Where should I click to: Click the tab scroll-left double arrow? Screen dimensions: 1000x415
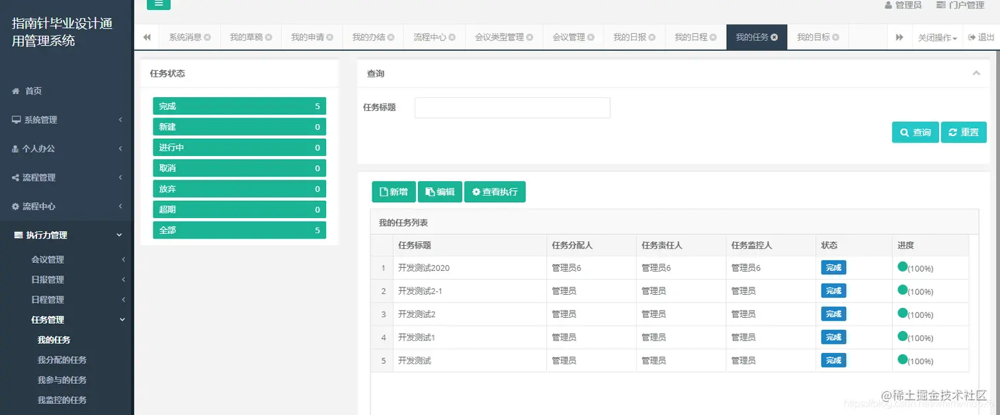(147, 37)
